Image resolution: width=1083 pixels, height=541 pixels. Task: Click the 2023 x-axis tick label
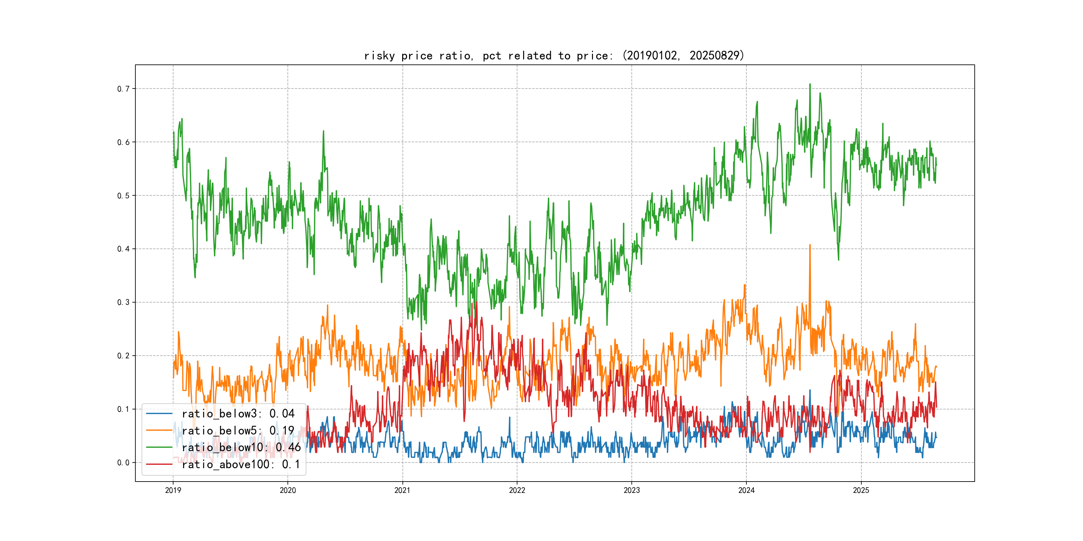(631, 490)
